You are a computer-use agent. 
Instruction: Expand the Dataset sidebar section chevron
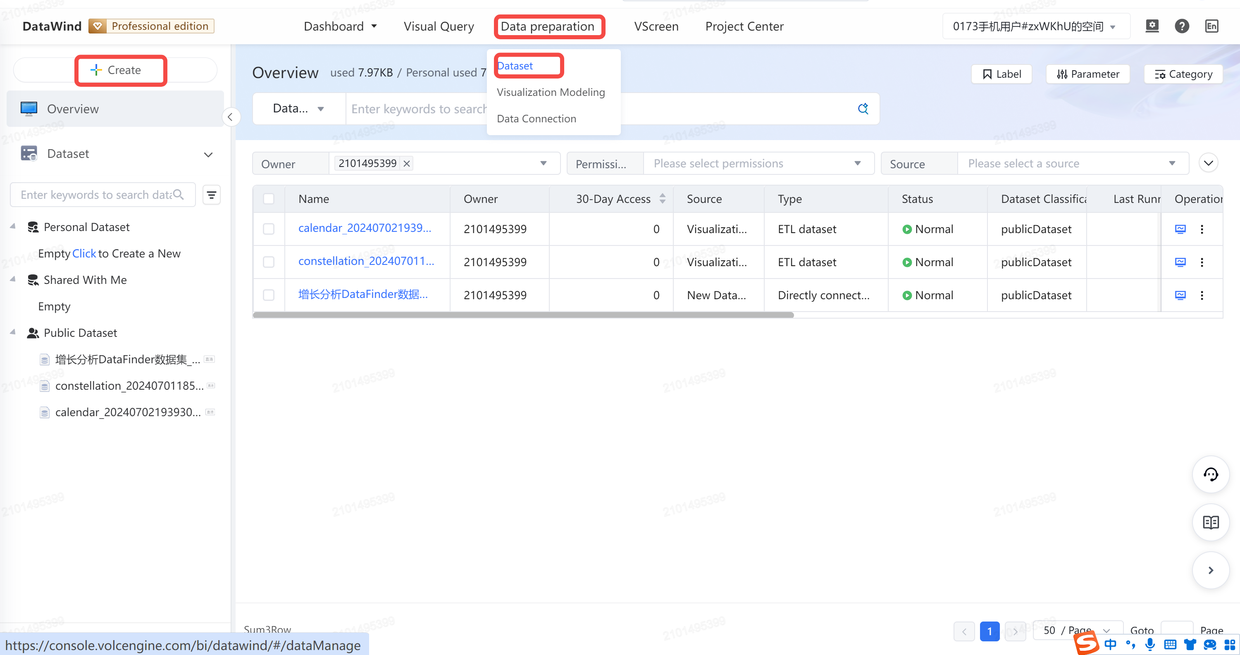(x=208, y=155)
